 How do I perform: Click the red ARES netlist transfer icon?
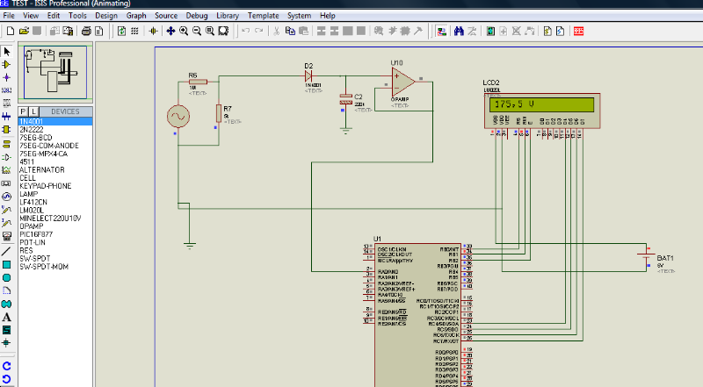point(578,31)
